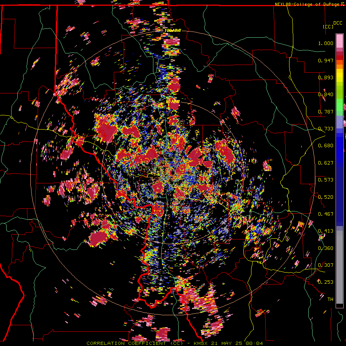Click the 0.573 scale value
Viewport: 346px width, 346px height.
(x=326, y=180)
